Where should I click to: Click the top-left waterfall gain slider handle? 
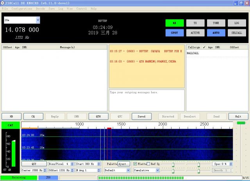point(173,165)
